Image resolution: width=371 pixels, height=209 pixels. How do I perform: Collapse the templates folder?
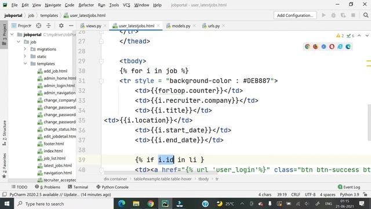[25, 63]
